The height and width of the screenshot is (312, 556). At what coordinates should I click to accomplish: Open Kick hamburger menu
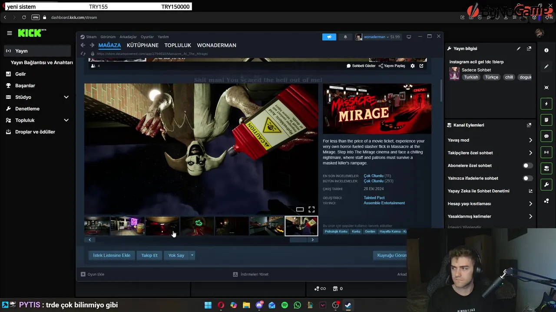[x=9, y=33]
